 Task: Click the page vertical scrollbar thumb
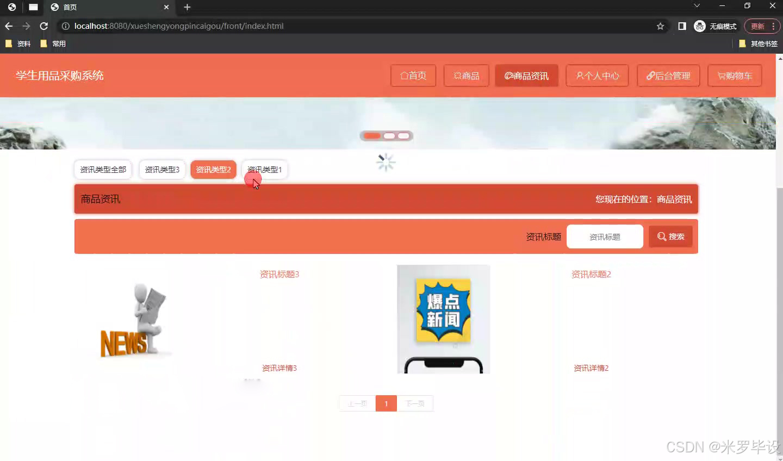coord(780,321)
